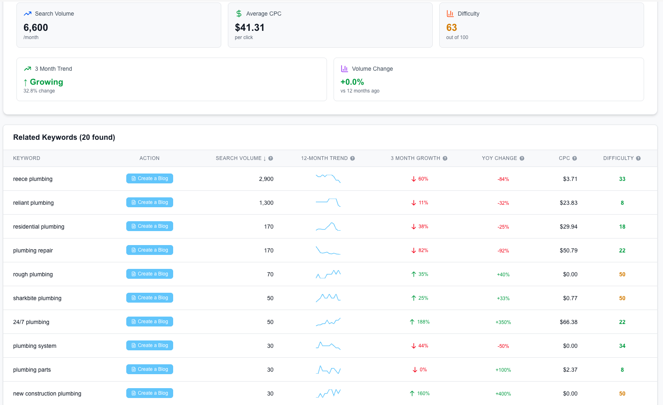Click the Search Volume trend icon
663x405 pixels.
28,14
